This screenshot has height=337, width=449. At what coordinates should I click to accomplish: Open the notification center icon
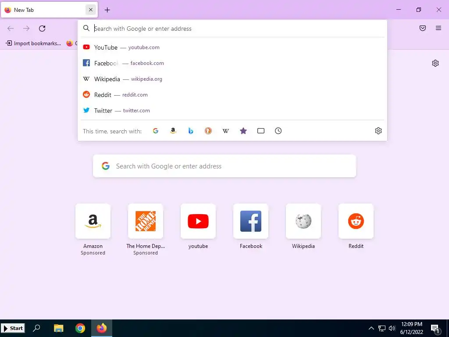(x=435, y=329)
